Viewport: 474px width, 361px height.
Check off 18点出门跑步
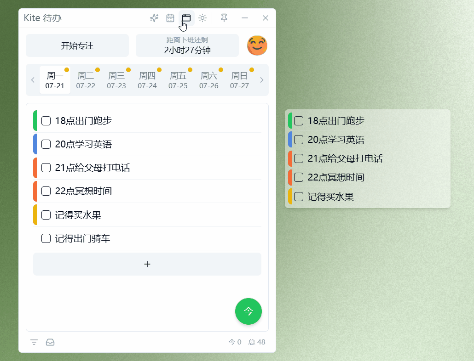[x=46, y=121]
